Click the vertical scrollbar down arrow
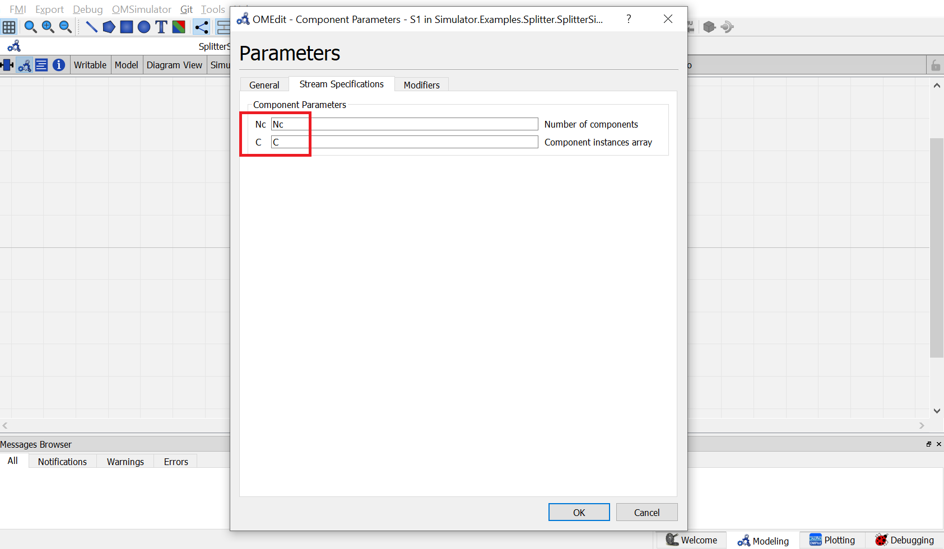Image resolution: width=944 pixels, height=549 pixels. pyautogui.click(x=937, y=411)
